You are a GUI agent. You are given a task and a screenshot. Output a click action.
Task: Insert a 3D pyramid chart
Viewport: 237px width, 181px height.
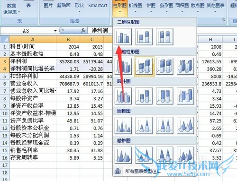[x=185, y=155]
